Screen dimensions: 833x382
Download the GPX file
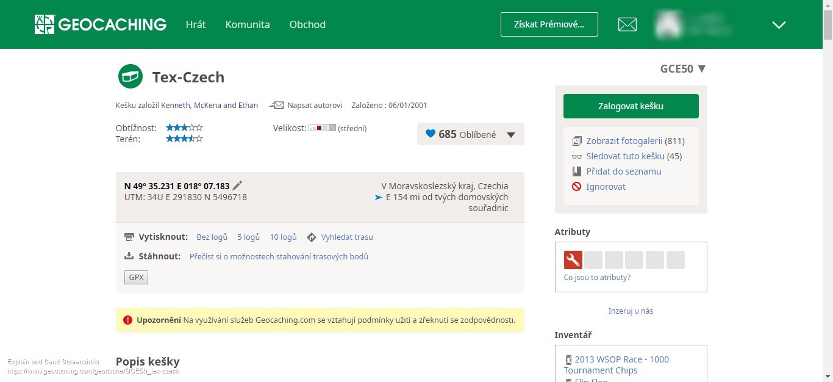(136, 278)
